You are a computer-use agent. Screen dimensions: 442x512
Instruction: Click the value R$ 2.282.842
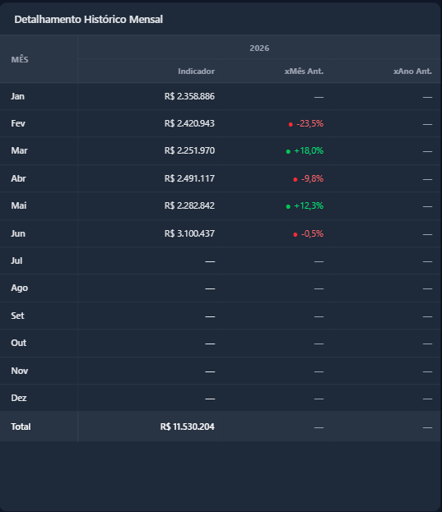(x=189, y=205)
